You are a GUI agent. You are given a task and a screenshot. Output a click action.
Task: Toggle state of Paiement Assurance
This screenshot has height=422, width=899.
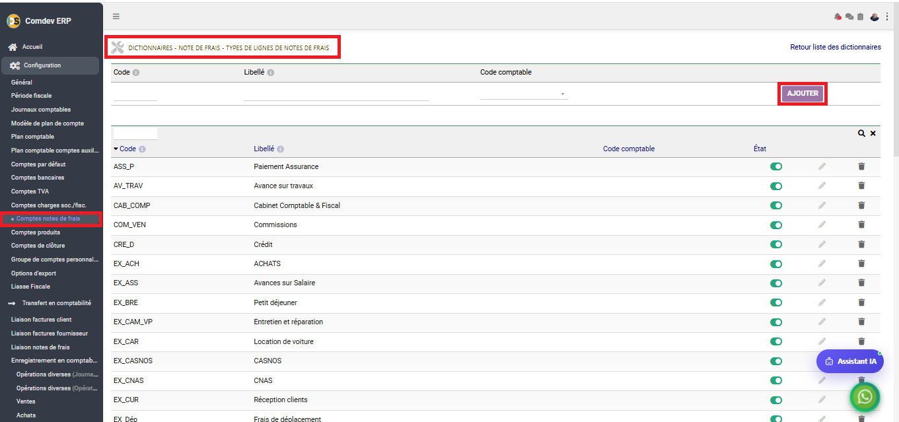click(776, 166)
